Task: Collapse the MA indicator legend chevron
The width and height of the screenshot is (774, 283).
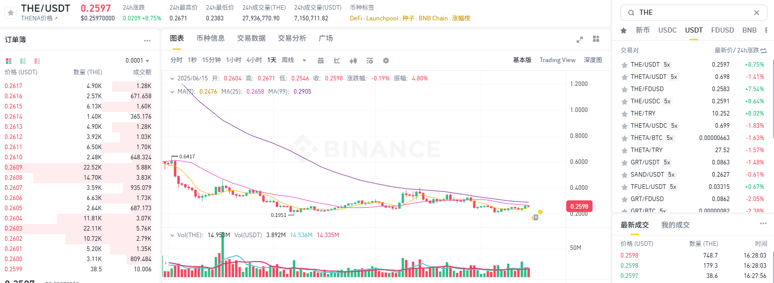Action: point(172,92)
